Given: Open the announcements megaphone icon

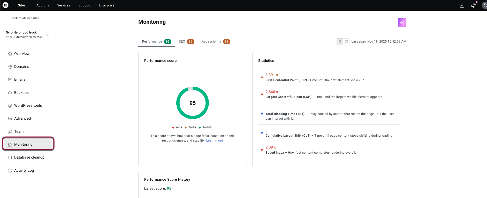Looking at the screenshot, I should pyautogui.click(x=473, y=5).
